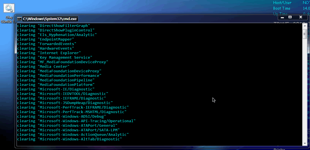Screen dimensions: 310x150
Task: Click the line clearing "ForwardedEvents"
Action: (47, 44)
